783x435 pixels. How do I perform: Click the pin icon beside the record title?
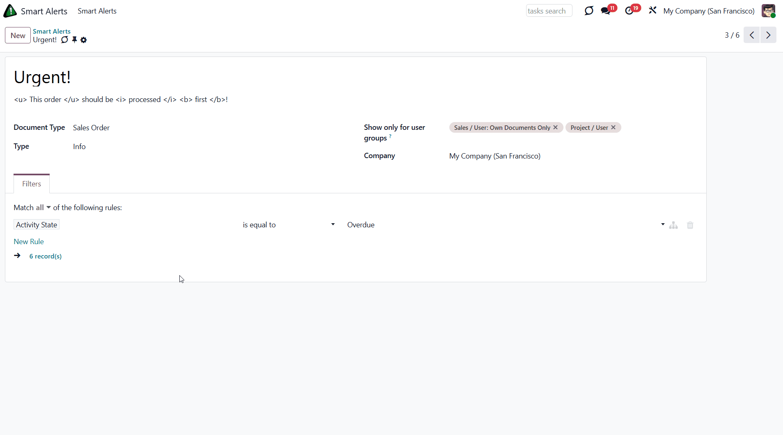[x=74, y=40]
